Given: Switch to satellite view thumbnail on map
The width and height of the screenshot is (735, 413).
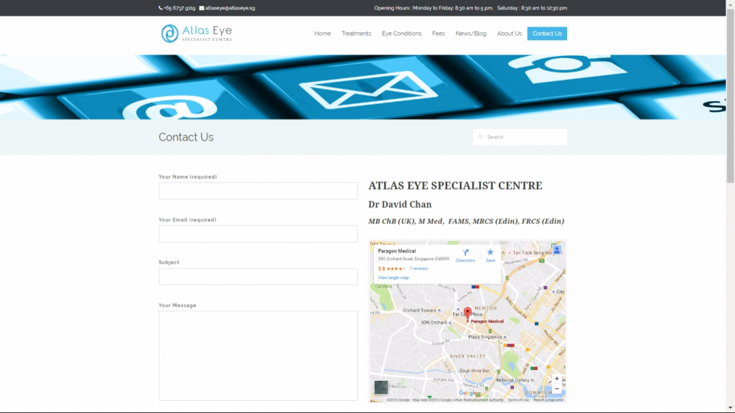Looking at the screenshot, I should (380, 387).
